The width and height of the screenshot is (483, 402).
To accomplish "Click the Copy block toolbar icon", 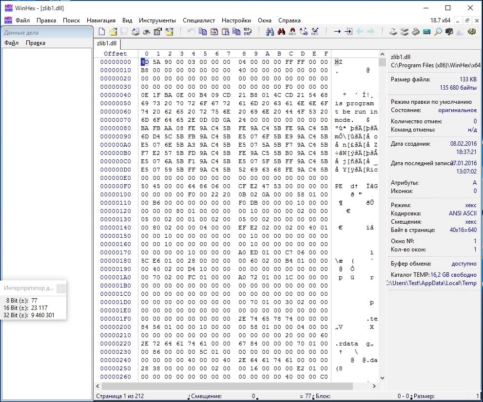I will point(203,31).
